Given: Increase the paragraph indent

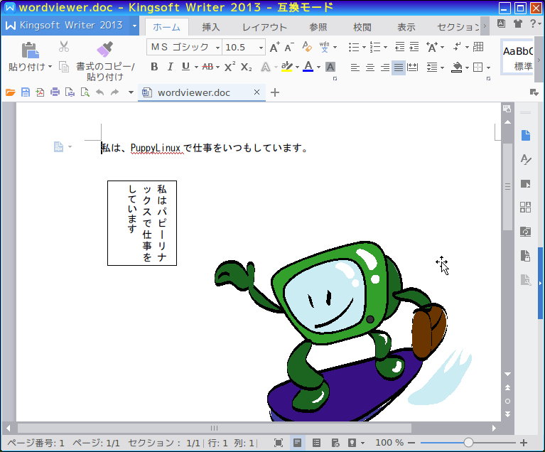Looking at the screenshot, I should coord(414,47).
